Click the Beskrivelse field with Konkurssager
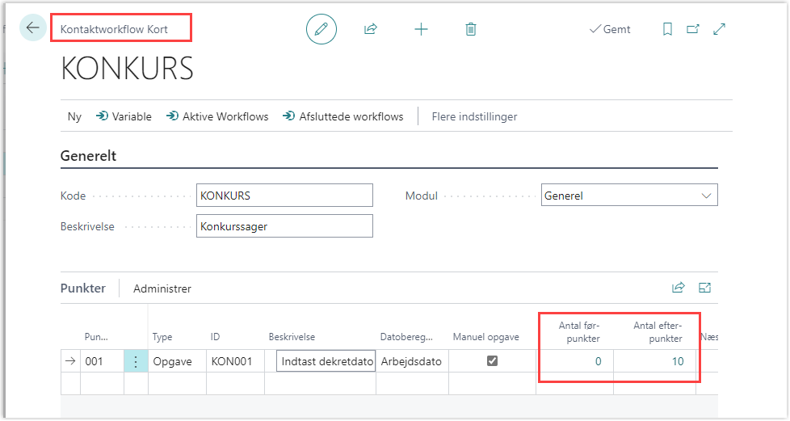790x421 pixels. coord(284,226)
